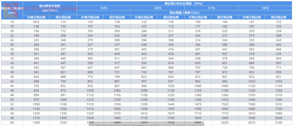Select the value 238 in row 20
This screenshot has width=293, height=126.
(x=278, y=31)
